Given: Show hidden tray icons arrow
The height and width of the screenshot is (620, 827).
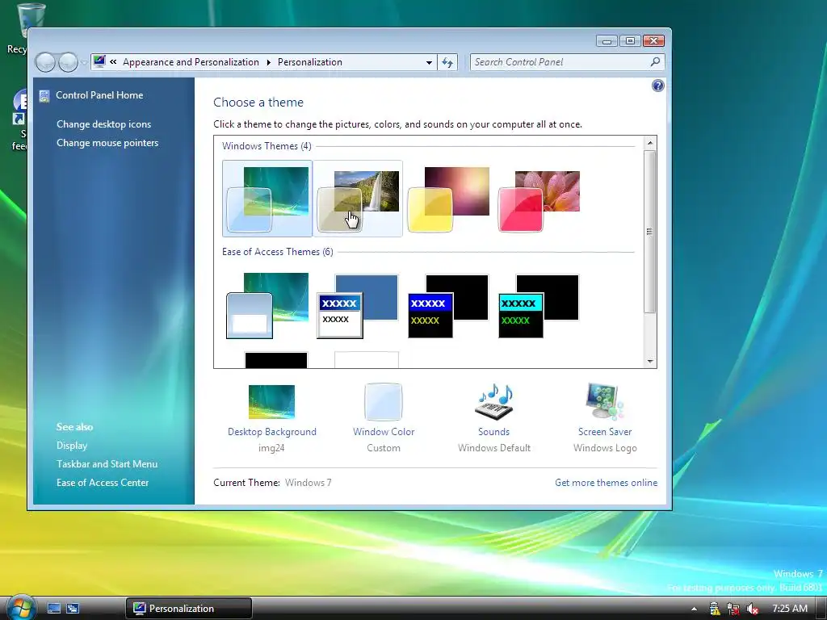Looking at the screenshot, I should pyautogui.click(x=694, y=609).
